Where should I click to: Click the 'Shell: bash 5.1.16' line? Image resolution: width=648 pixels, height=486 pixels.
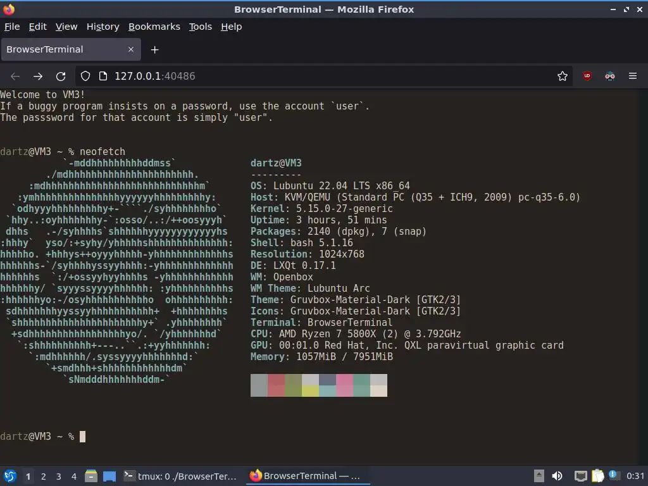coord(302,243)
